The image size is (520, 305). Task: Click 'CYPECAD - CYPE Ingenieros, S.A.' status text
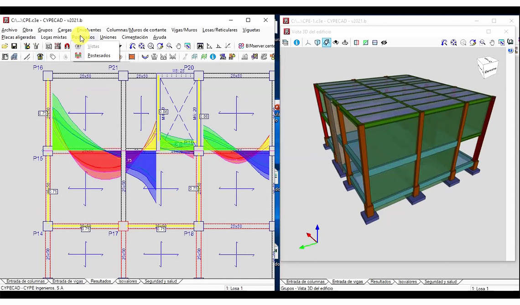pos(32,288)
